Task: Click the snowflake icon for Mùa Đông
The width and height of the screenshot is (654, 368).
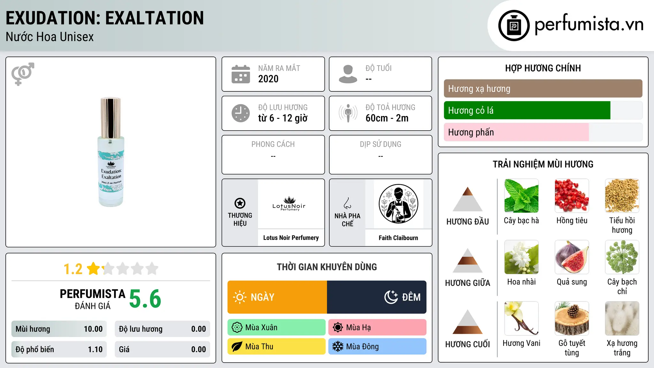Action: click(x=338, y=347)
